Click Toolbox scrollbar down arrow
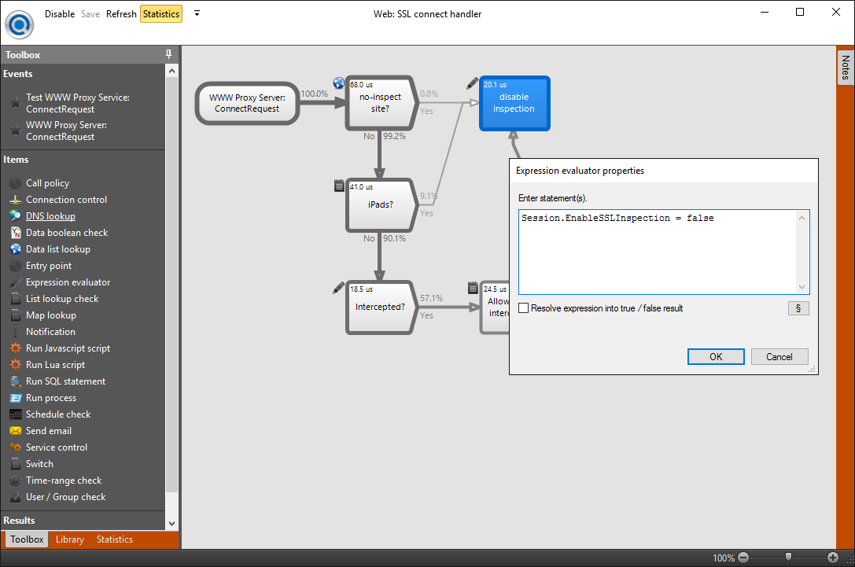Image resolution: width=855 pixels, height=567 pixels. [171, 524]
